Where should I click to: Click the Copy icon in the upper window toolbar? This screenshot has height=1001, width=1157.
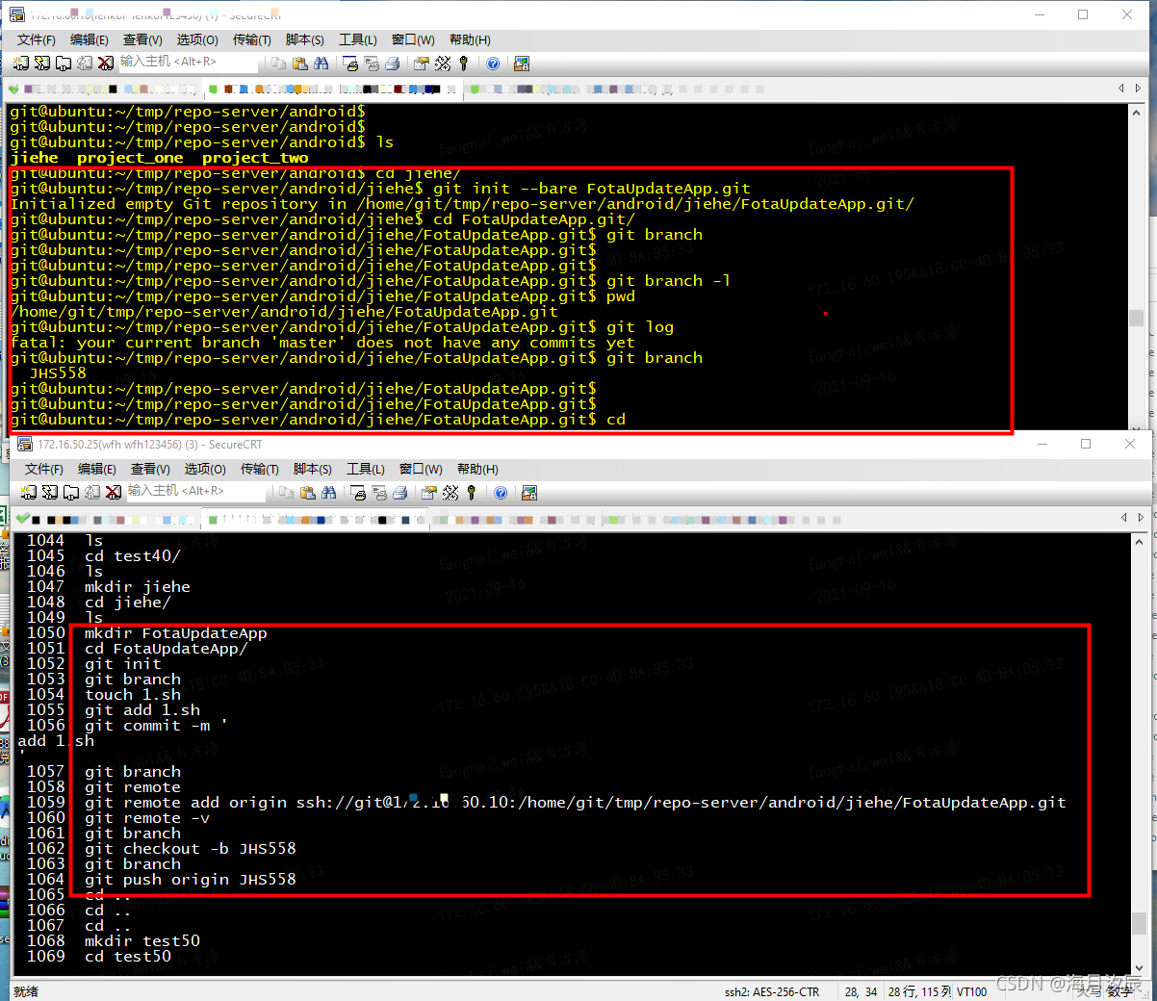pos(279,64)
